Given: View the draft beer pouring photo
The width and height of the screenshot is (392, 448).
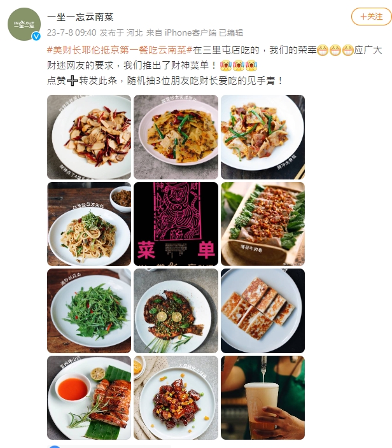Looking at the screenshot, I should pyautogui.click(x=263, y=398).
